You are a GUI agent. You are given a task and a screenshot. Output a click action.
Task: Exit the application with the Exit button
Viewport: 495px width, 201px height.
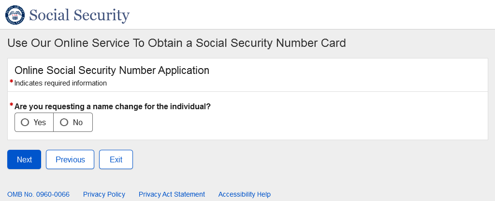pyautogui.click(x=116, y=159)
